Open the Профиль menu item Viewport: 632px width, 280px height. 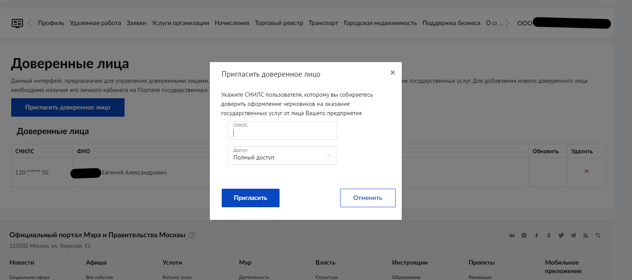[51, 23]
